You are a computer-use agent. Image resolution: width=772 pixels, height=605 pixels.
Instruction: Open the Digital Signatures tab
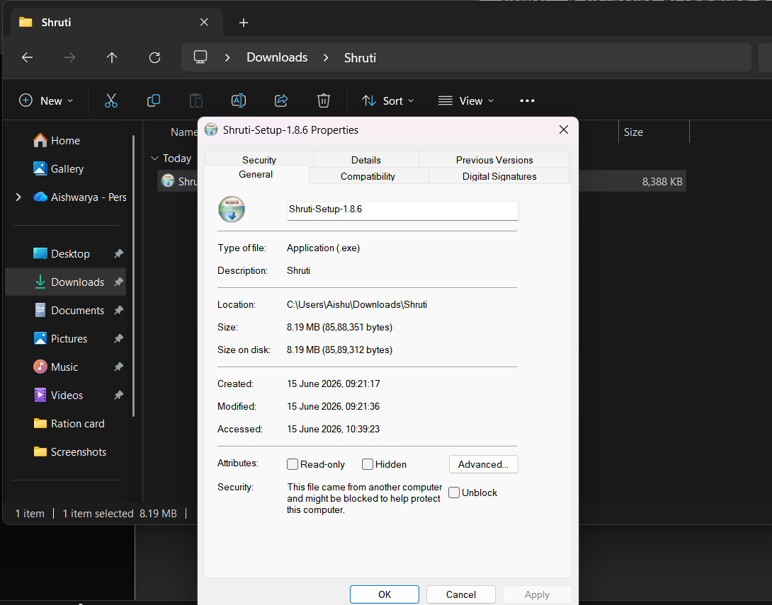tap(499, 176)
